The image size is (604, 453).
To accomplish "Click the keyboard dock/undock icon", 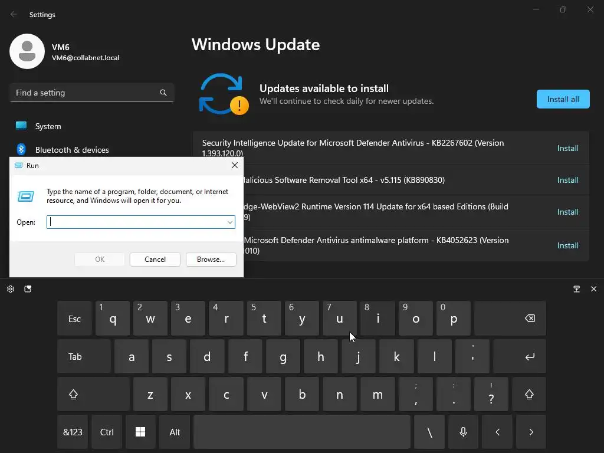I will [577, 289].
